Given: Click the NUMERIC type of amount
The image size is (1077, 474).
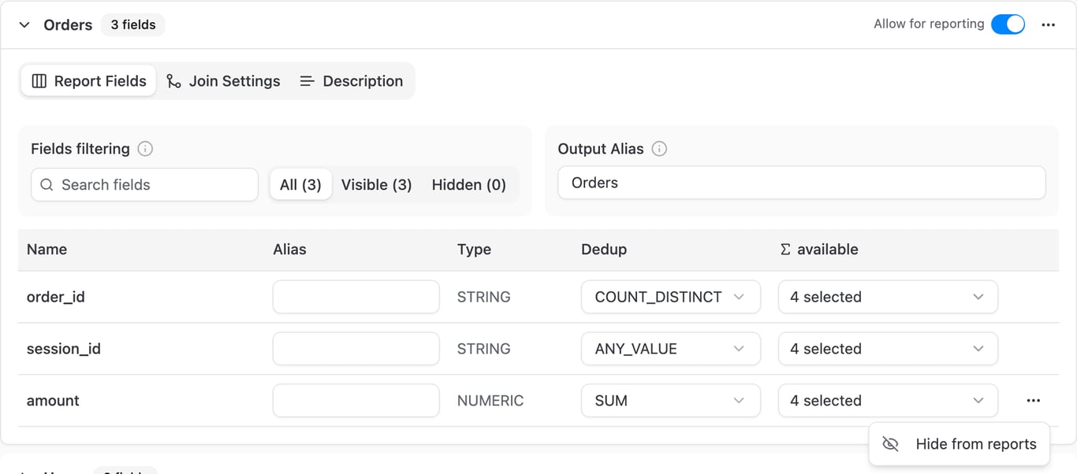Looking at the screenshot, I should coord(490,401).
